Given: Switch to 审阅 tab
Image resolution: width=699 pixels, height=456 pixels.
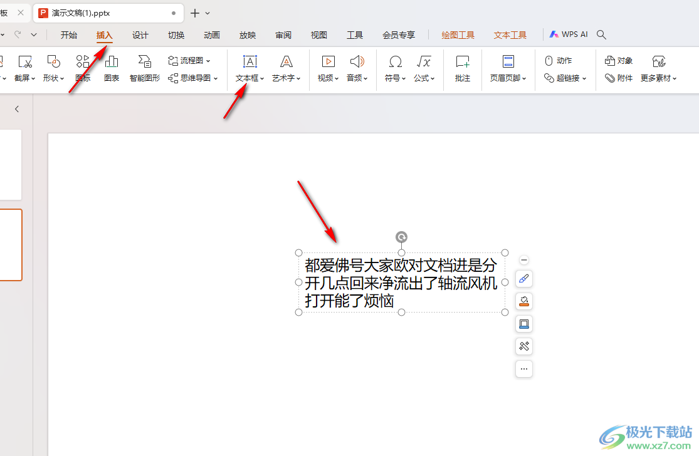Looking at the screenshot, I should [x=283, y=34].
